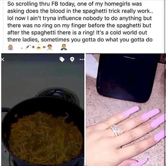Screen dimensions: 166x166
Task: Click the white object beside the black phone
Action: pyautogui.click(x=92, y=66)
